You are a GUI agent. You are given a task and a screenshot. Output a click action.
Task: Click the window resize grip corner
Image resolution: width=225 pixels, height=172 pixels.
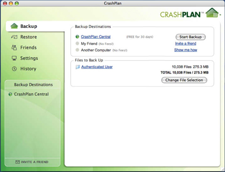[x=222, y=169]
